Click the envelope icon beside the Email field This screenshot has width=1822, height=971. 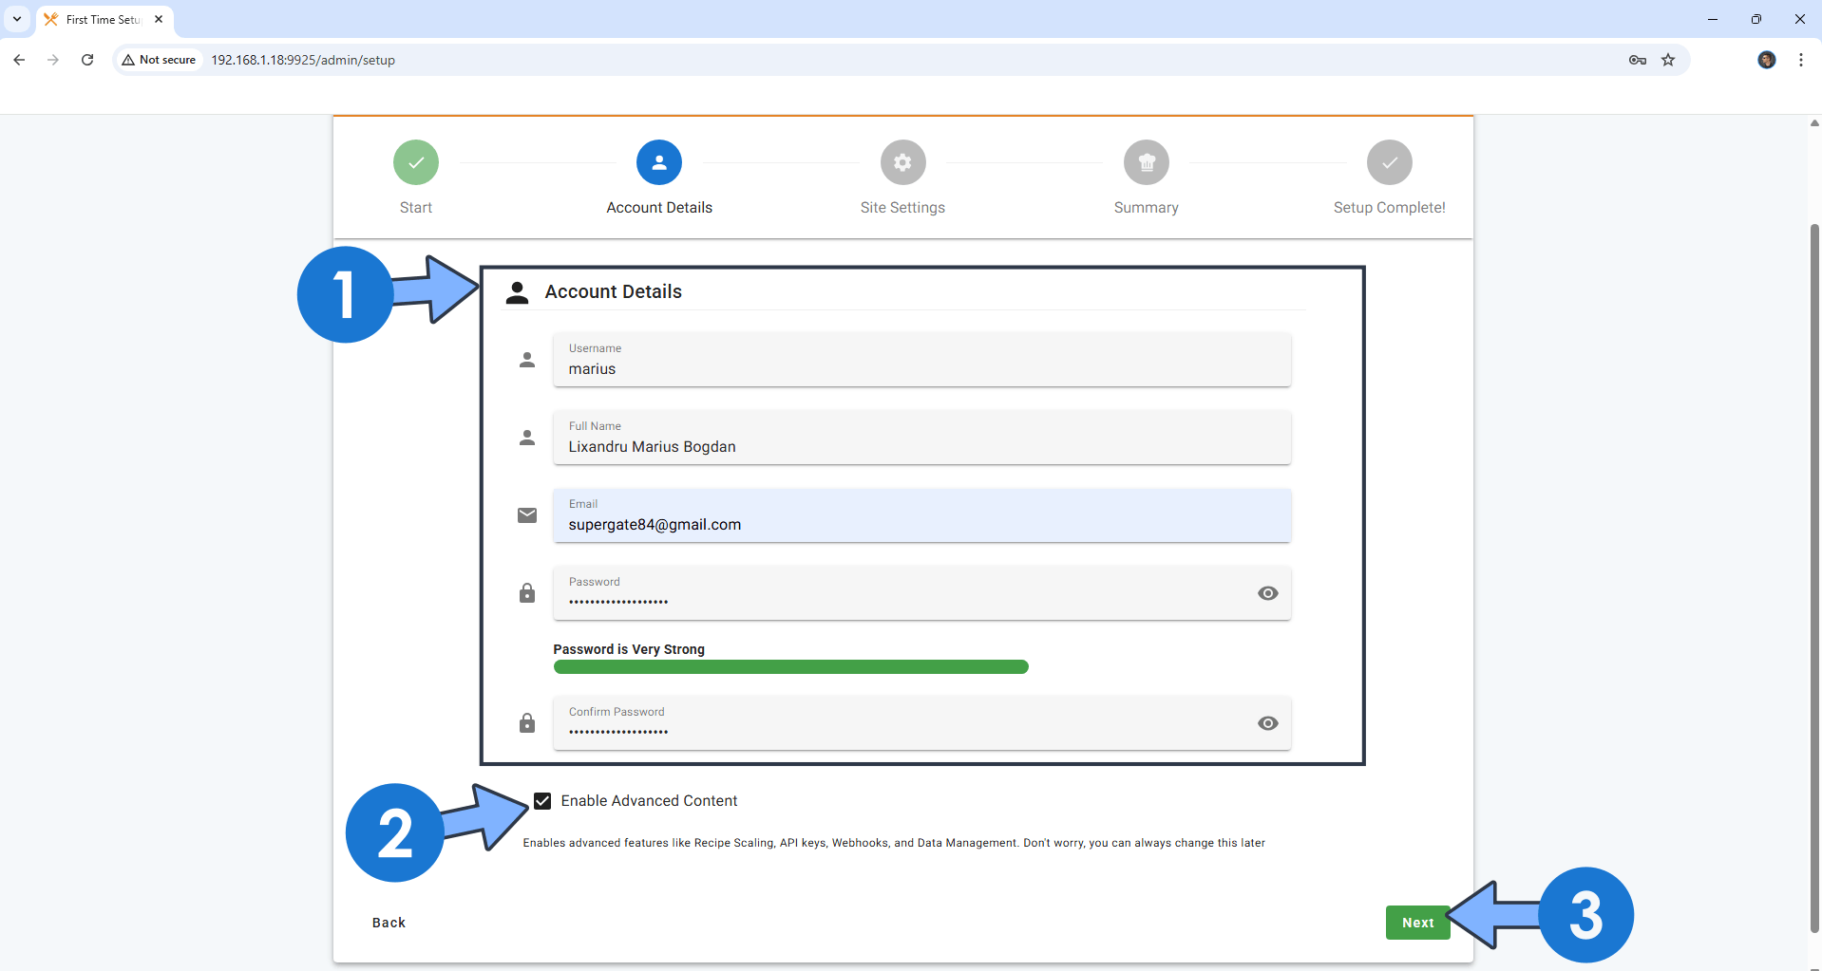tap(527, 515)
